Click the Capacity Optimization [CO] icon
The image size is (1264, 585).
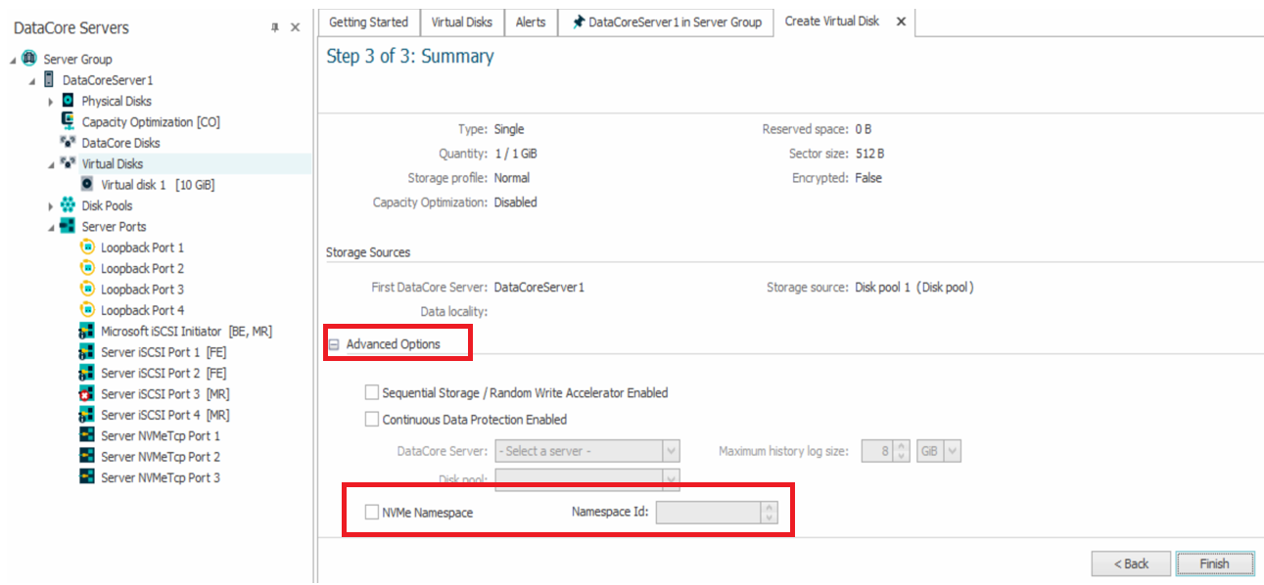[68, 121]
